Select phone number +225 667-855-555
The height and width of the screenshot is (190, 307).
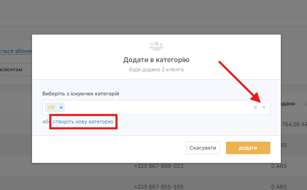158,186
